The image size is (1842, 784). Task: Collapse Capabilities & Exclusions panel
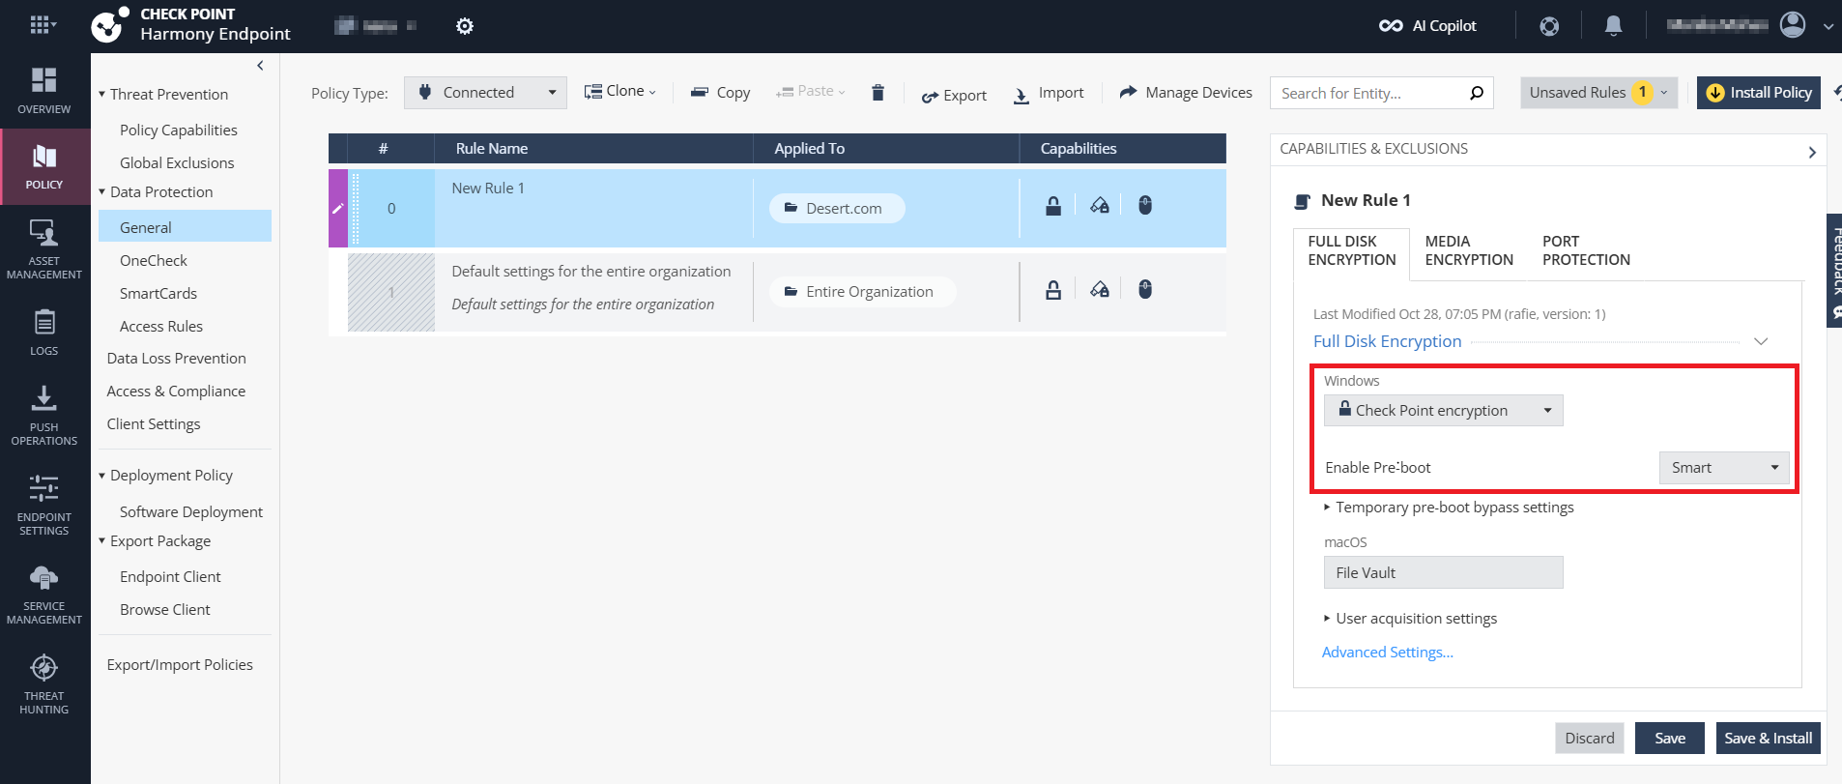(x=1812, y=152)
